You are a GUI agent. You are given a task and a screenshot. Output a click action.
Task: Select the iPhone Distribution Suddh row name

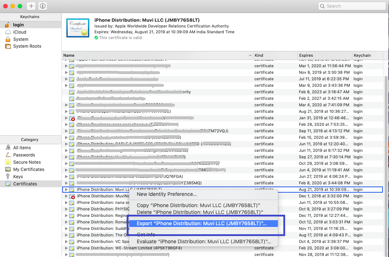pos(103,228)
